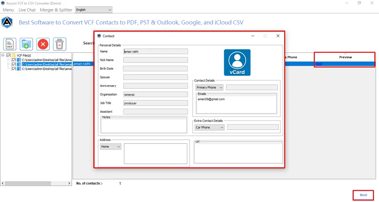Click the Job Title field with producer
Viewport: 379px width, 202px height.
155,103
